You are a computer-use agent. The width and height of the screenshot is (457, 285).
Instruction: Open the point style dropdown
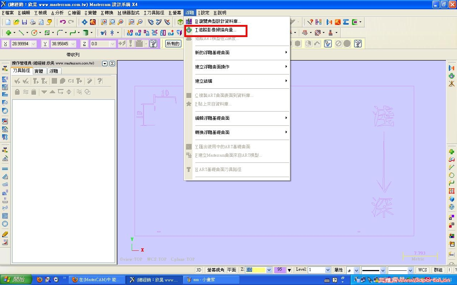(x=357, y=270)
